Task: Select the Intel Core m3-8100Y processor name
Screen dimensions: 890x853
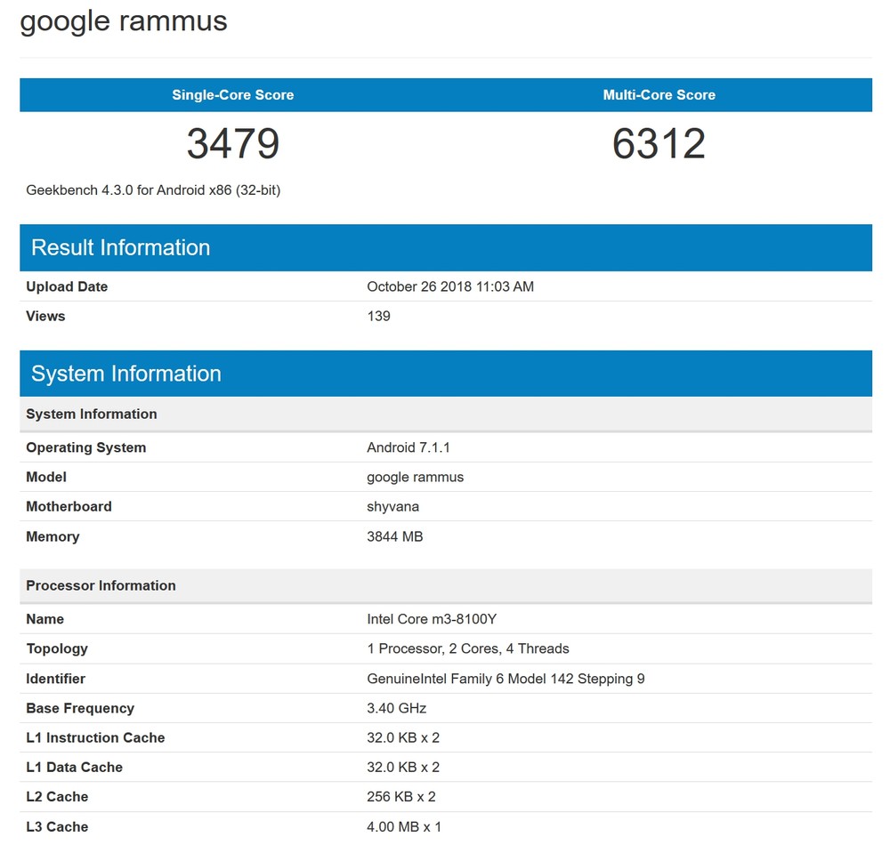Action: 425,619
